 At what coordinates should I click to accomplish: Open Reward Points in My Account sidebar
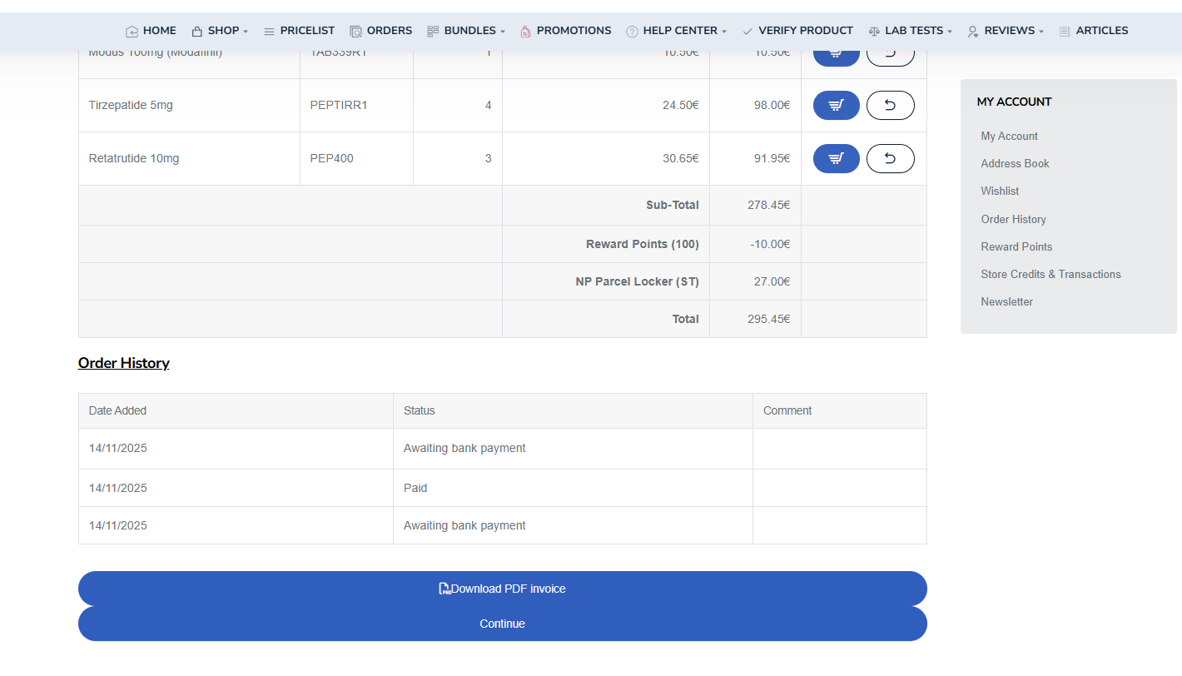[1016, 247]
